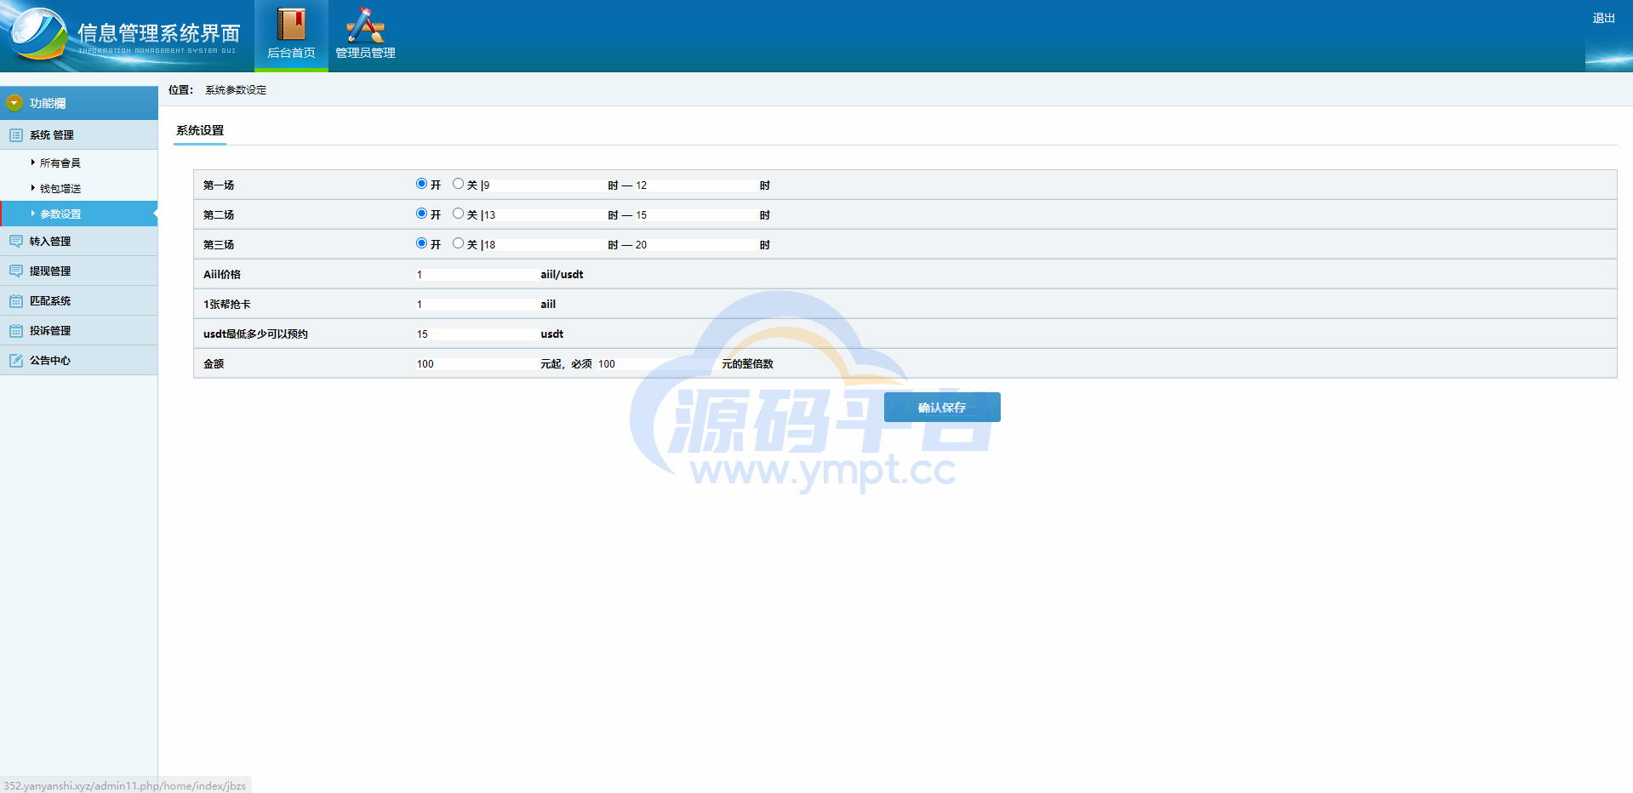This screenshot has height=793, width=1633.
Task: Expand the 公告中心 menu section
Action: coord(79,361)
